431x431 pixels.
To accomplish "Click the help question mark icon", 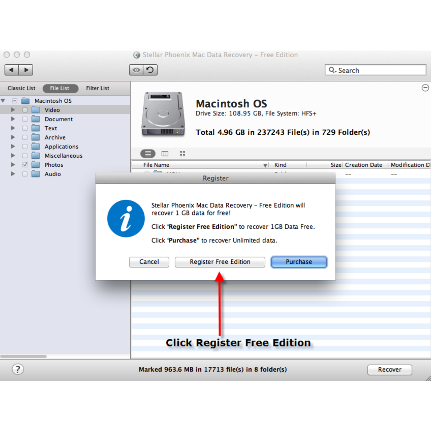I will point(18,369).
